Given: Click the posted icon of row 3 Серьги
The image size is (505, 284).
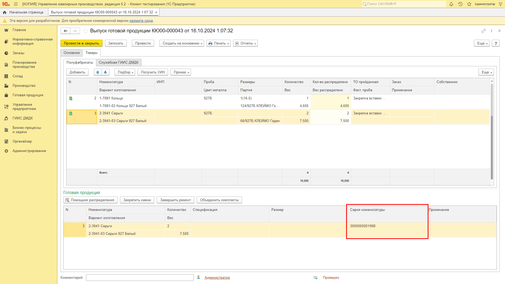Looking at the screenshot, I should 71,113.
